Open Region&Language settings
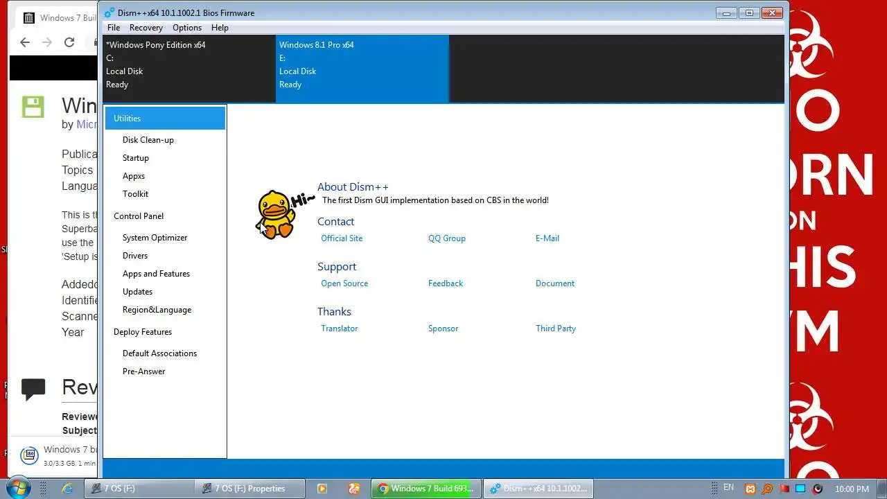Viewport: 887px width, 499px height. point(157,310)
